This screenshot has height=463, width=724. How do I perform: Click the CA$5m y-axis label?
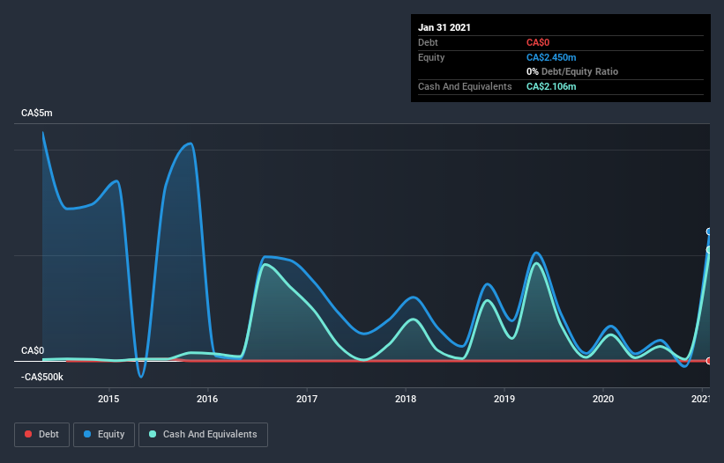coord(37,114)
